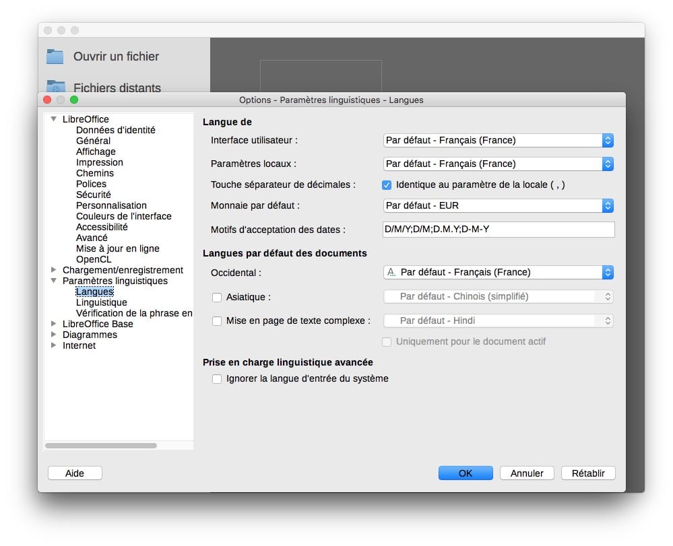
Task: Toggle Uniquement pour le document actif
Action: point(386,342)
